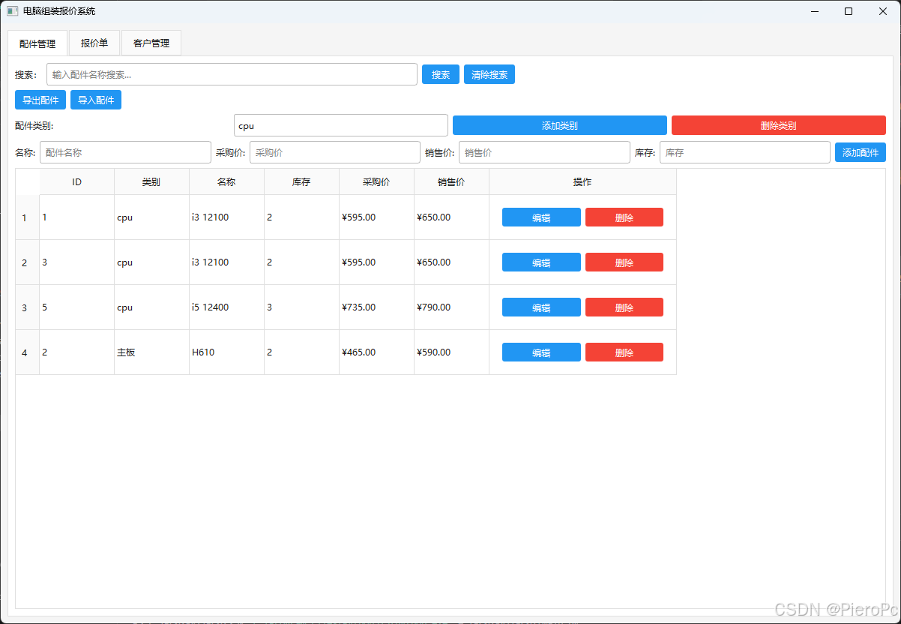Select table row header number 1
901x624 pixels.
pyautogui.click(x=28, y=217)
